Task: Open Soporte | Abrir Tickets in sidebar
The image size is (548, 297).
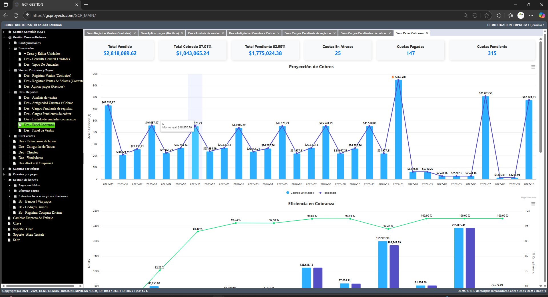Action: 29,235
